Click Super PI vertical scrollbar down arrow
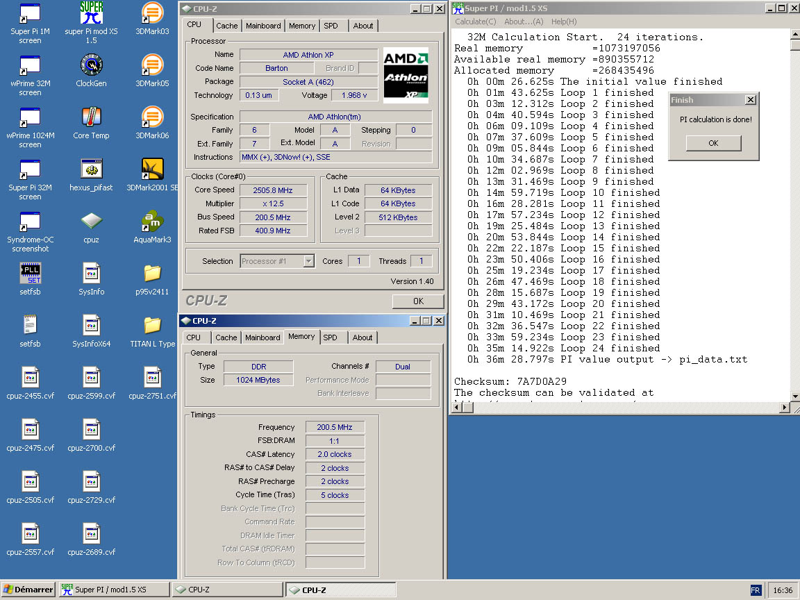The image size is (800, 600). click(x=795, y=397)
